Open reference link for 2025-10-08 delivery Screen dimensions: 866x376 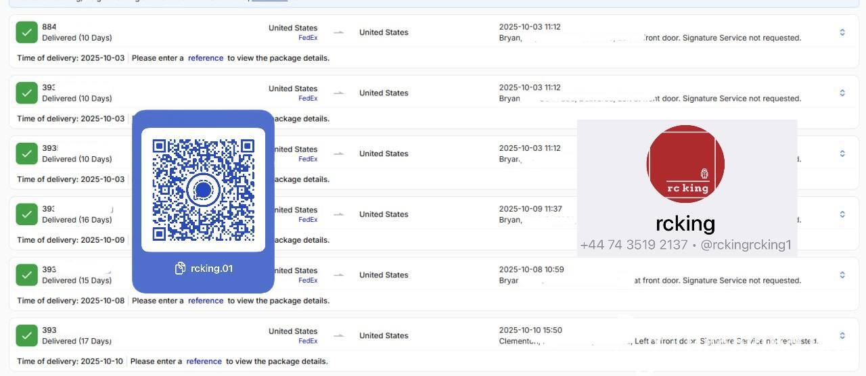coord(205,301)
